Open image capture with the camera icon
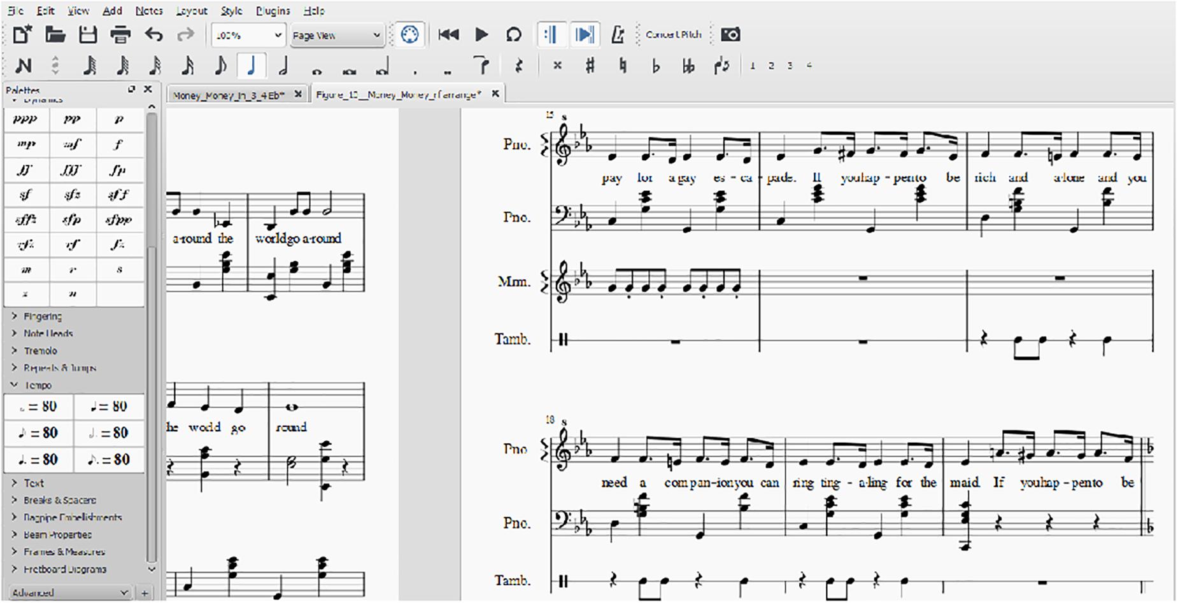 point(730,34)
